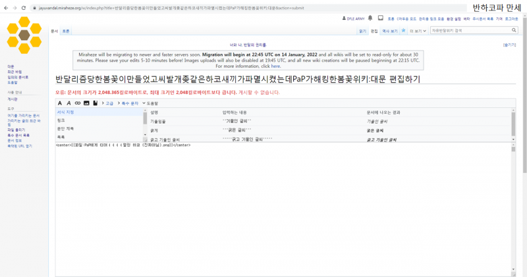Switch to the 읽기 tab
Image resolution: width=527 pixels, height=277 pixels.
(x=362, y=31)
